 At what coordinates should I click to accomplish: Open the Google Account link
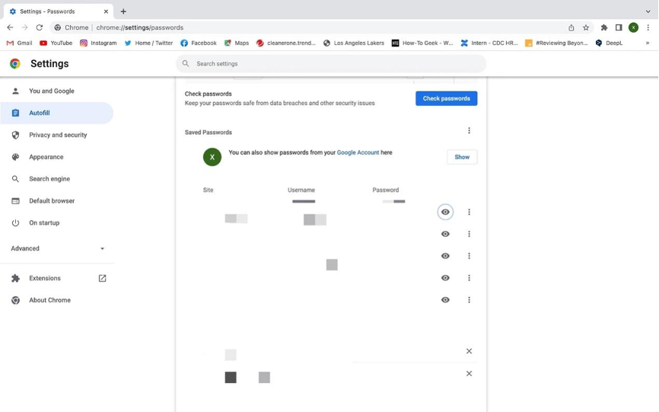tap(358, 152)
